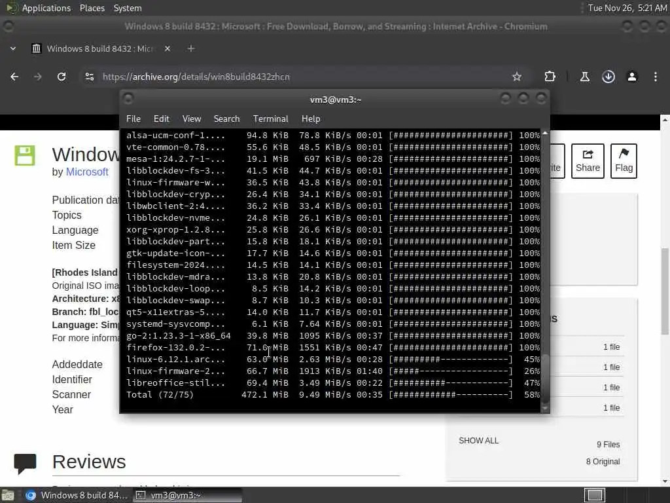Show Chromium downloads
This screenshot has width=670, height=503.
608,77
